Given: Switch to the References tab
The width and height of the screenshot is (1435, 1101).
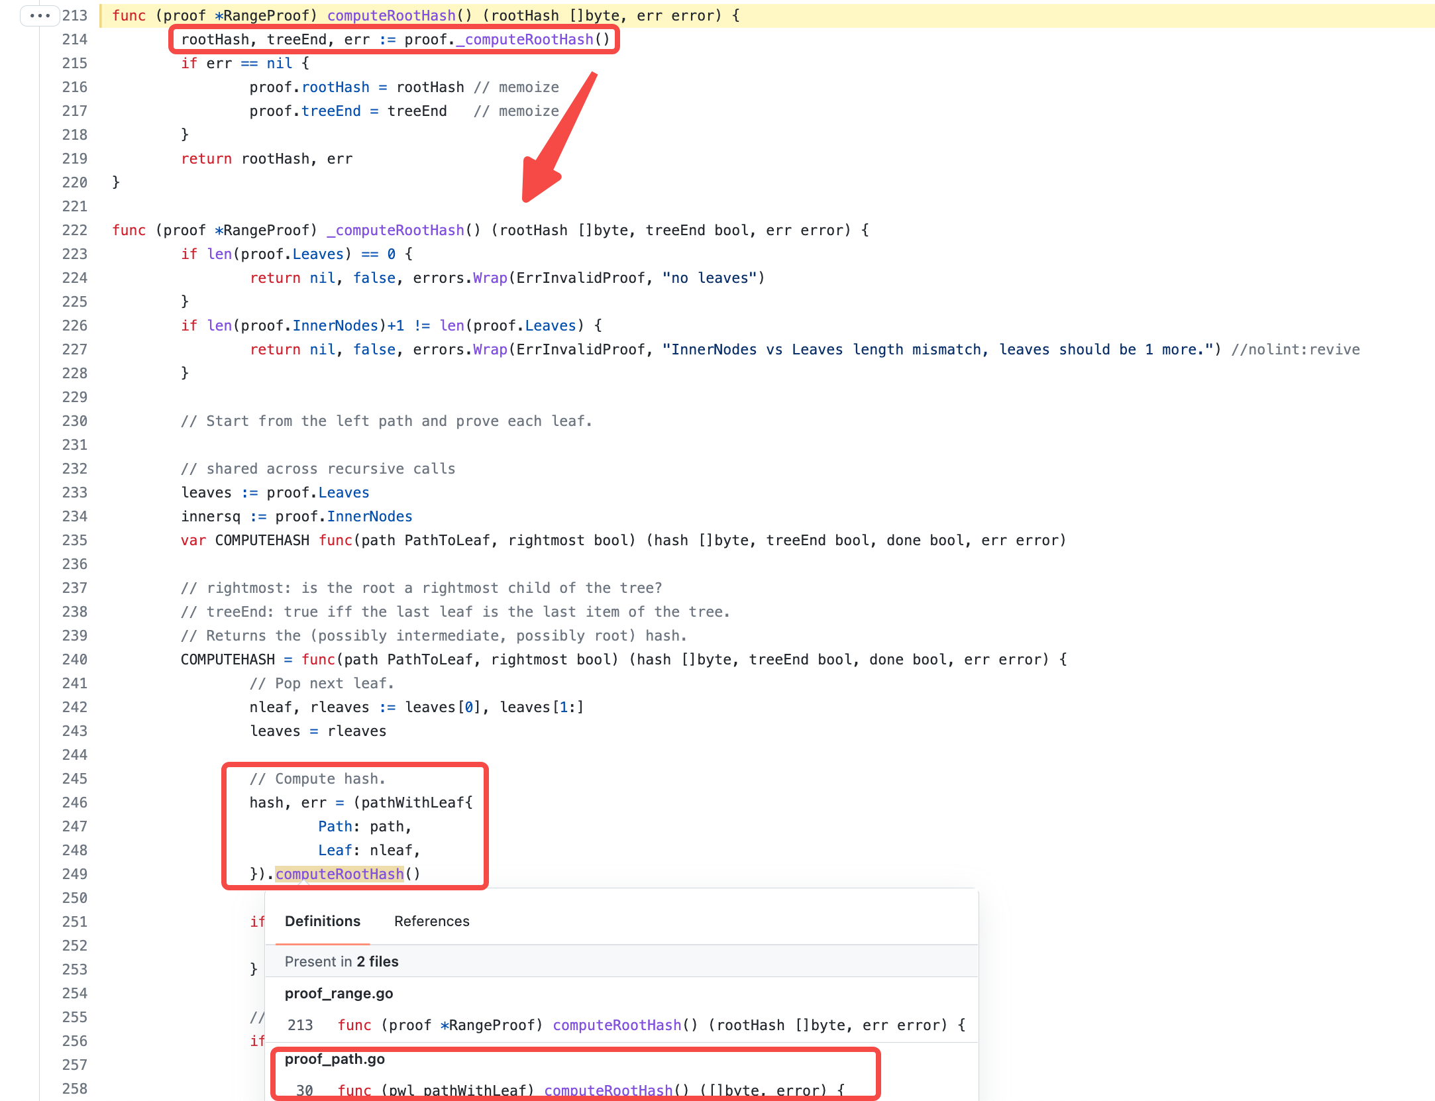Looking at the screenshot, I should click(431, 921).
